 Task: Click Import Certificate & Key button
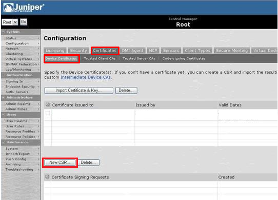(78, 91)
